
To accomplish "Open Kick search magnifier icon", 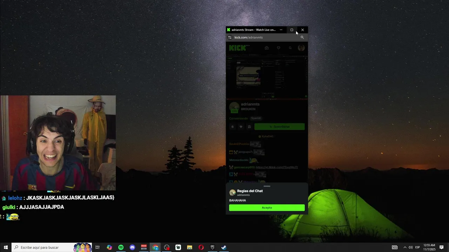I will 290,48.
